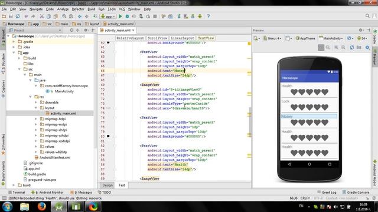
Task: Click the Save All toolbar icon
Action: [11, 16]
